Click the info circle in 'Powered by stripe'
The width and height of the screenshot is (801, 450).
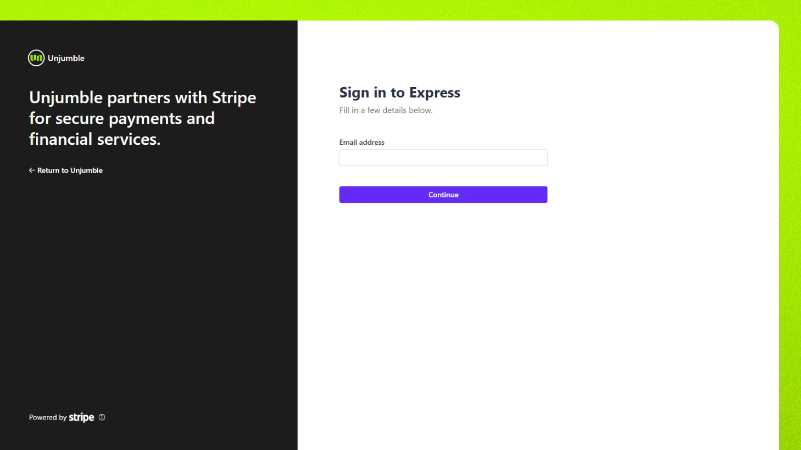[x=102, y=417]
